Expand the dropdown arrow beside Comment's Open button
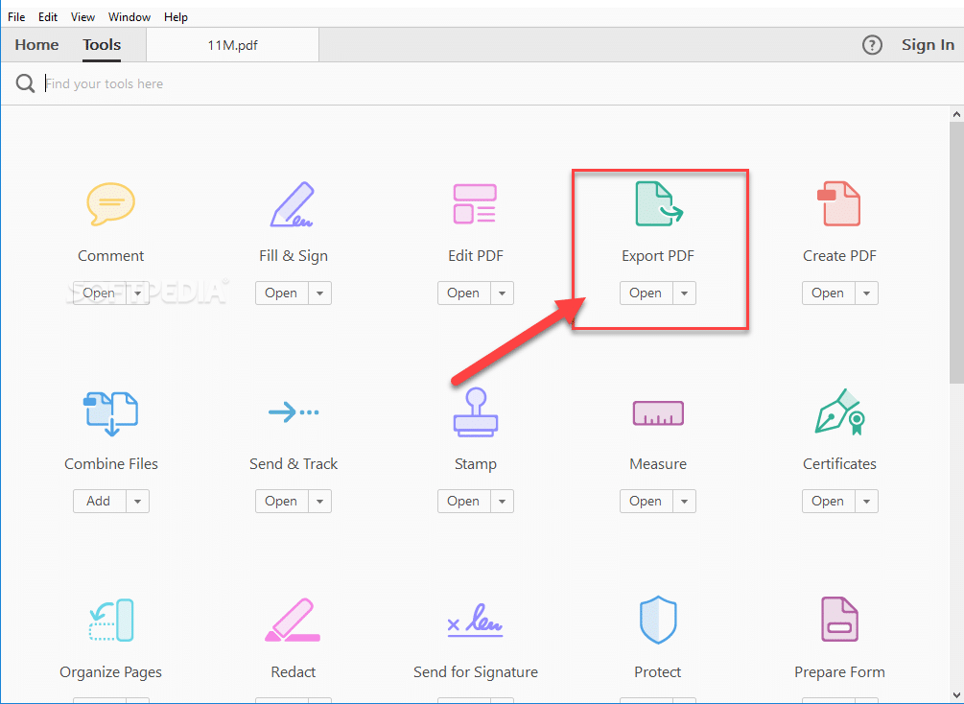 (x=137, y=293)
